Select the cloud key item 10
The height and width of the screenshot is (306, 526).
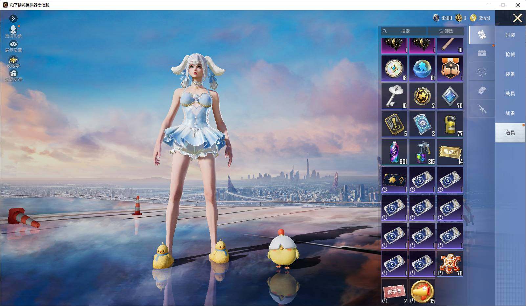click(394, 96)
